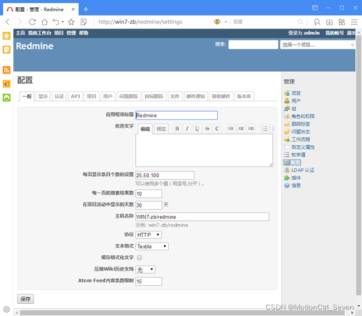Switch to the 邮件通知 settings tab

pyautogui.click(x=196, y=96)
